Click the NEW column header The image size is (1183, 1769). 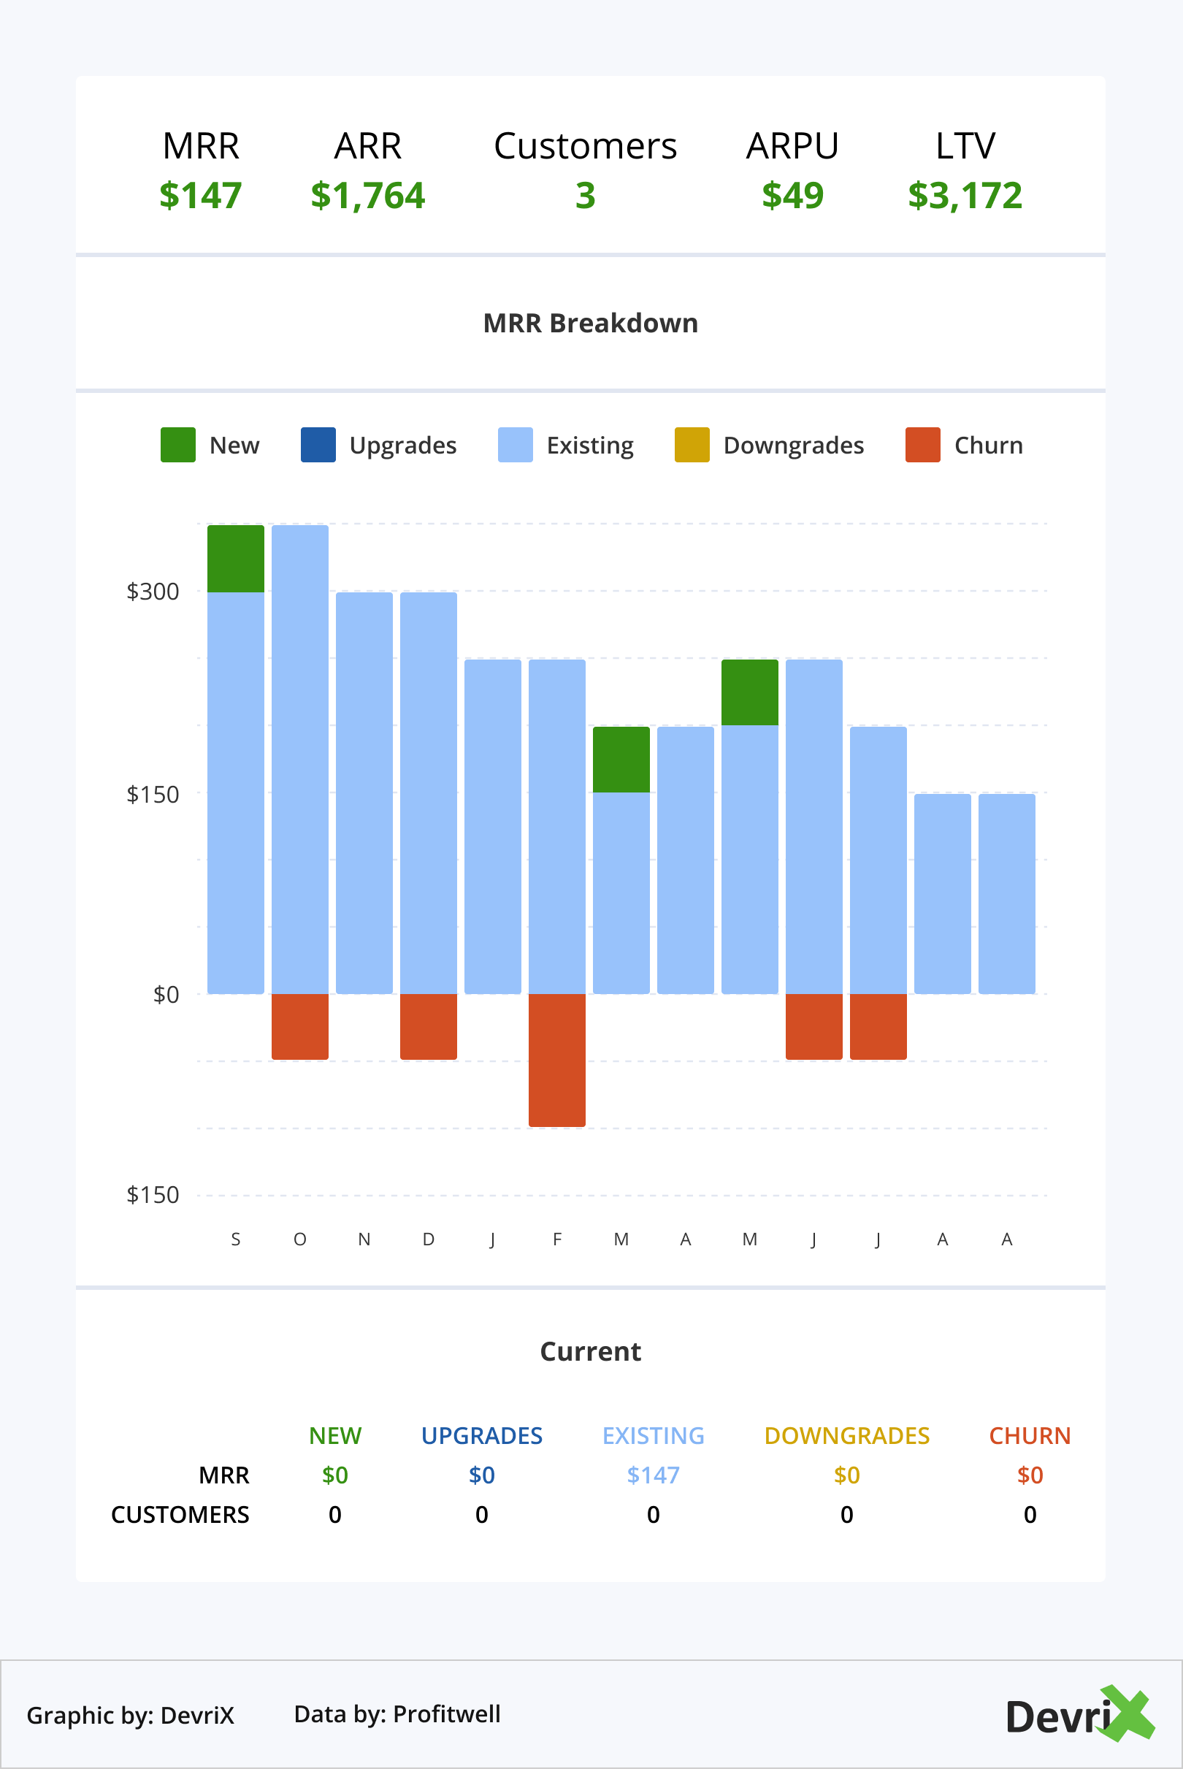(335, 1435)
